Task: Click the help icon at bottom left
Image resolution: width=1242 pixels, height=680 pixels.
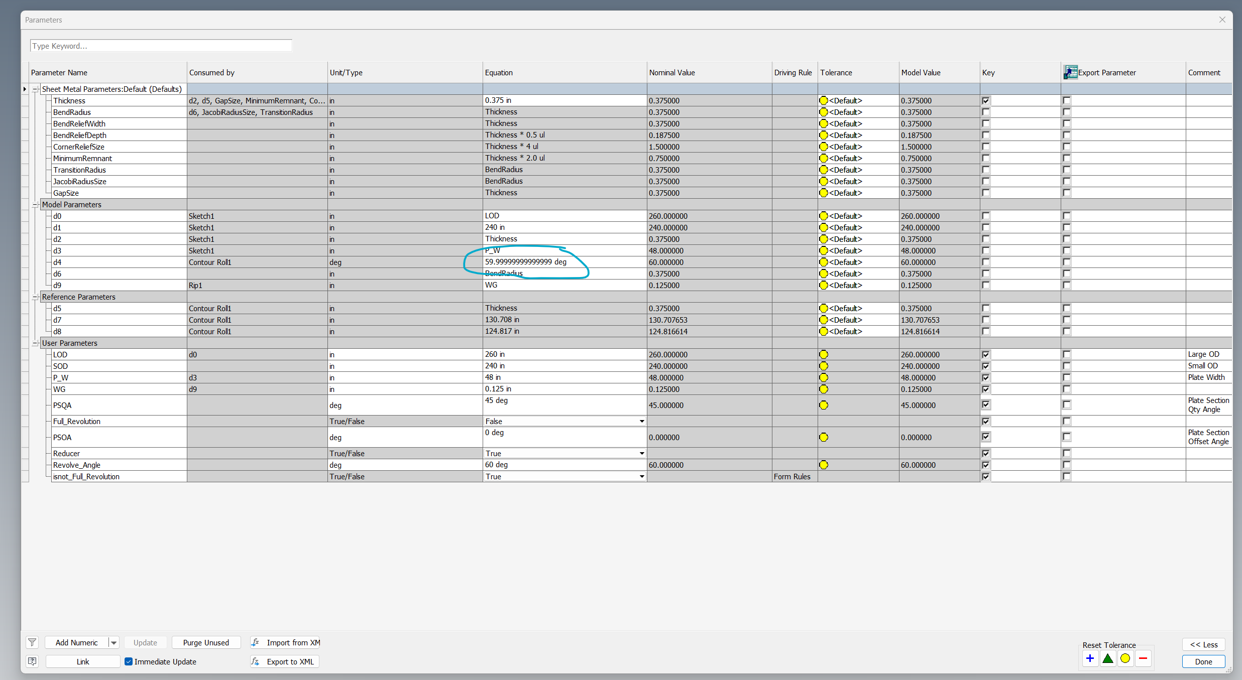Action: 32,661
